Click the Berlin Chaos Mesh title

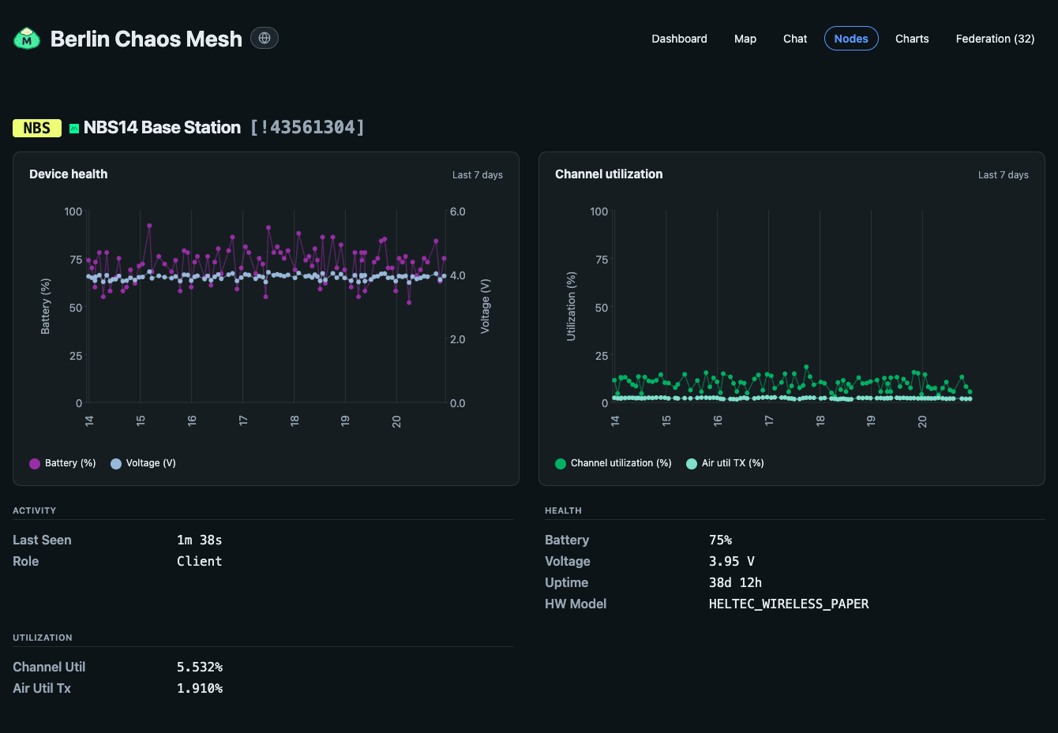146,39
